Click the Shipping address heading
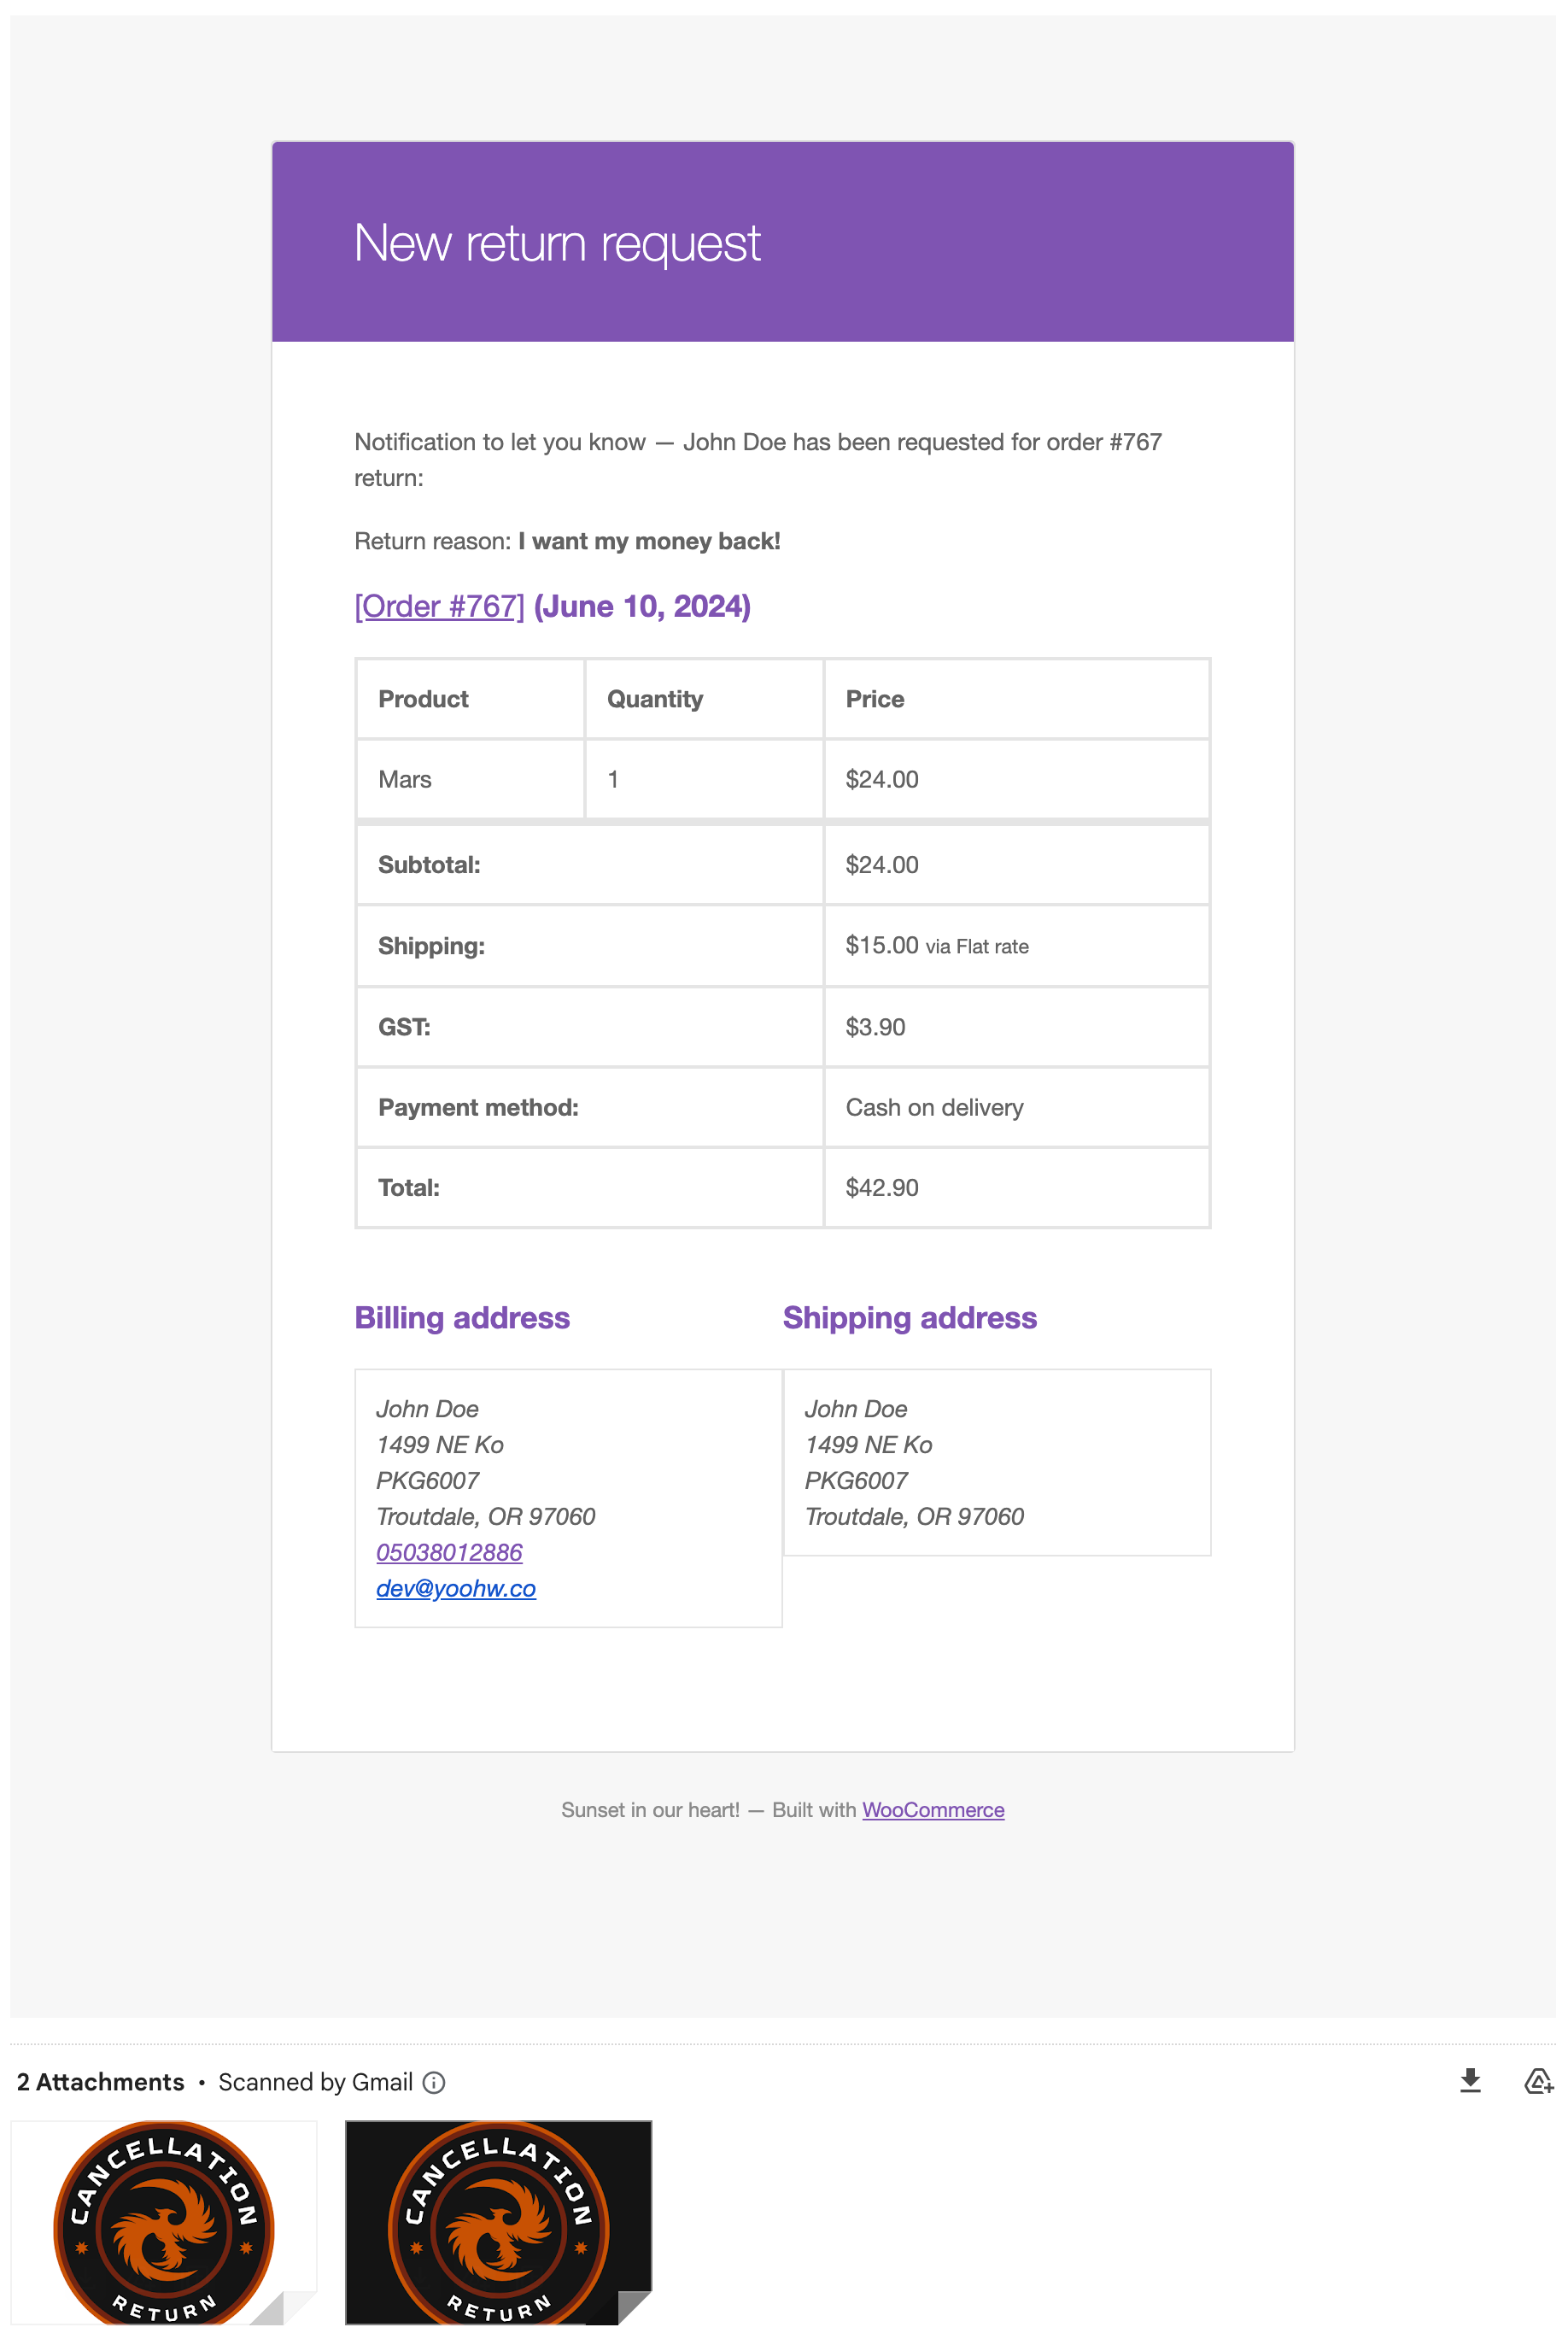The height and width of the screenshot is (2339, 1568). tap(910, 1318)
